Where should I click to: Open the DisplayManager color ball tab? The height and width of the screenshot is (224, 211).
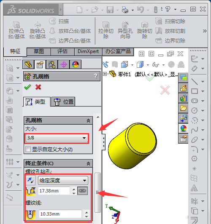(x=76, y=64)
